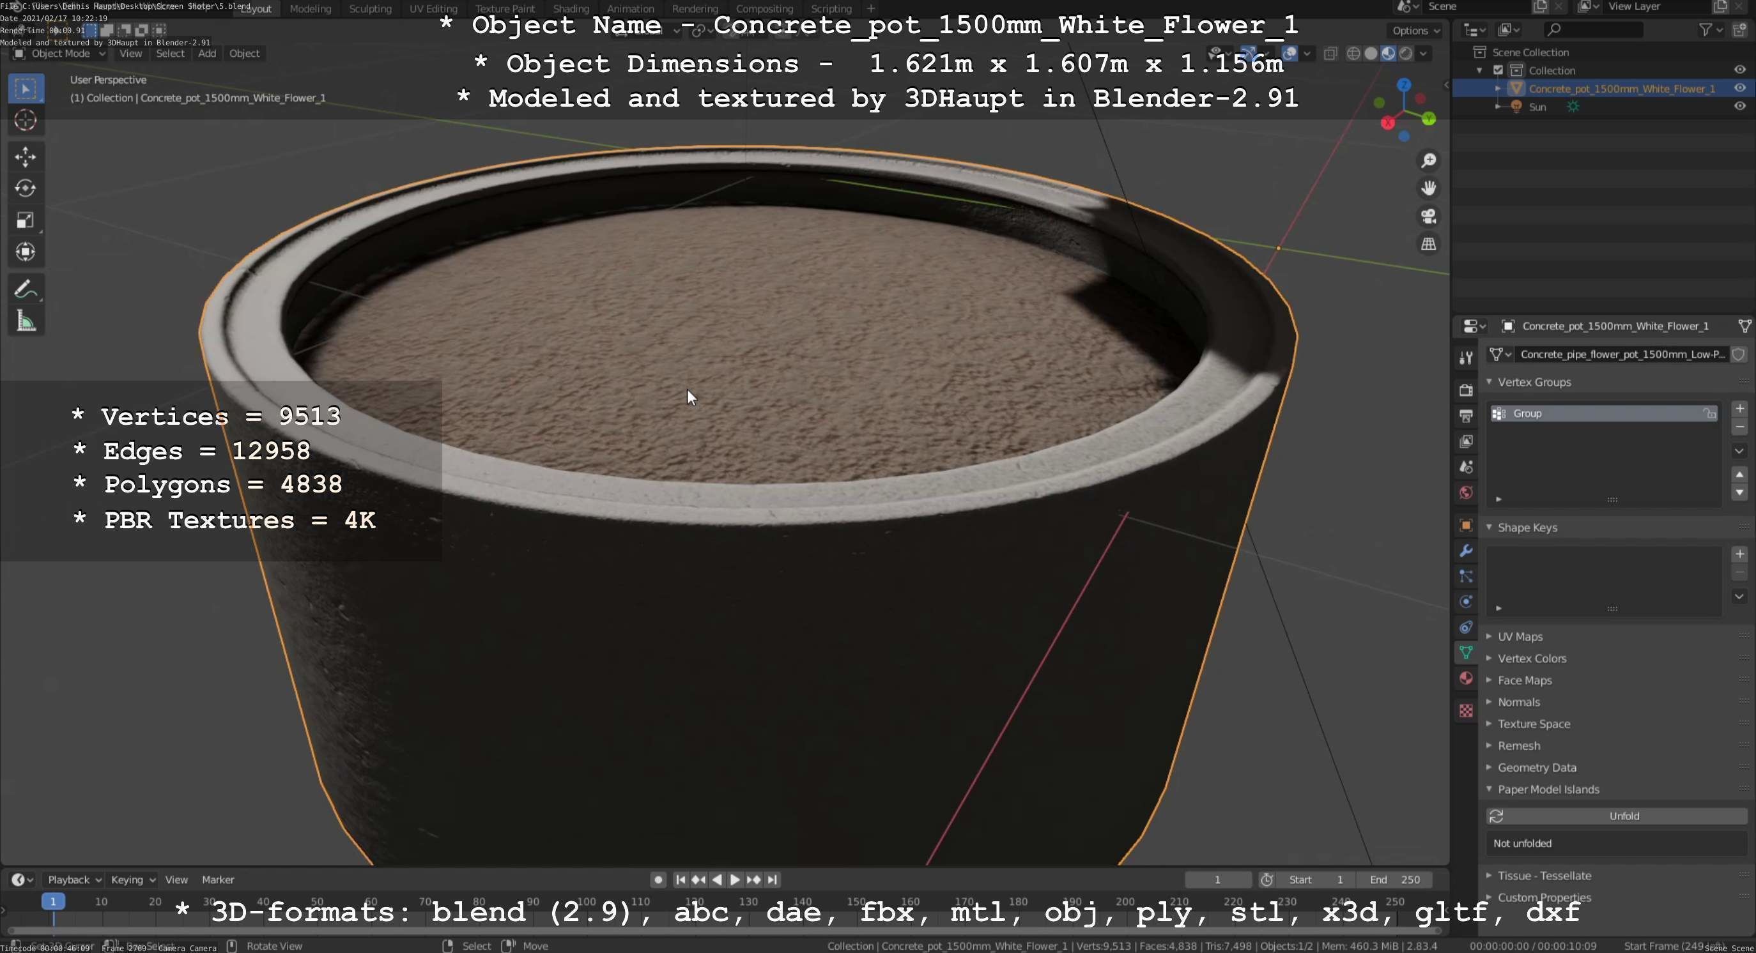Open the timeline Marker menu

click(x=218, y=880)
